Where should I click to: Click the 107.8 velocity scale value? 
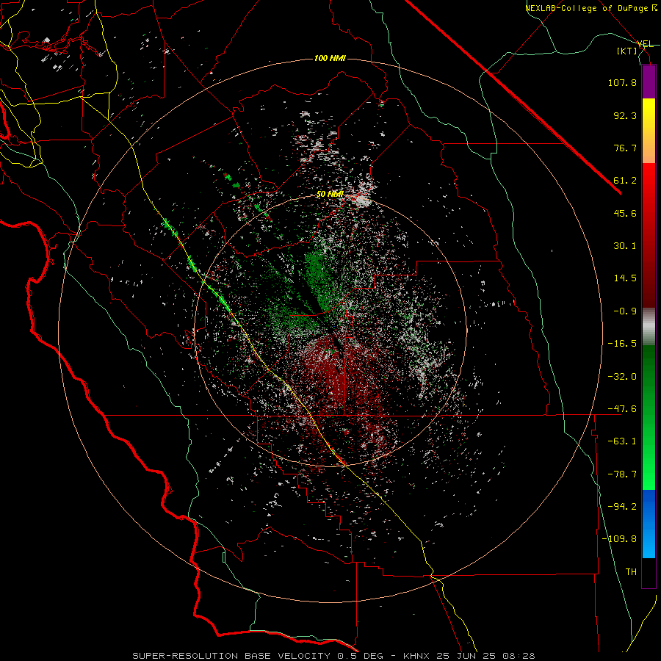[x=622, y=82]
